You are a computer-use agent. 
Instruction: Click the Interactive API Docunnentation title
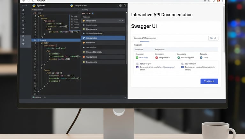tap(162, 15)
